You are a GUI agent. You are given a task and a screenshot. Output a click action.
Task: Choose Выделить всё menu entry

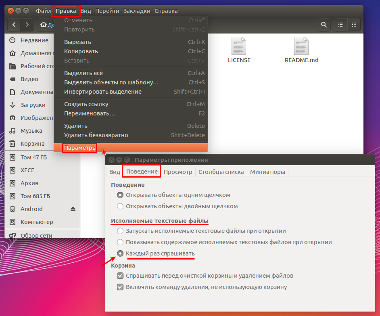[131, 73]
